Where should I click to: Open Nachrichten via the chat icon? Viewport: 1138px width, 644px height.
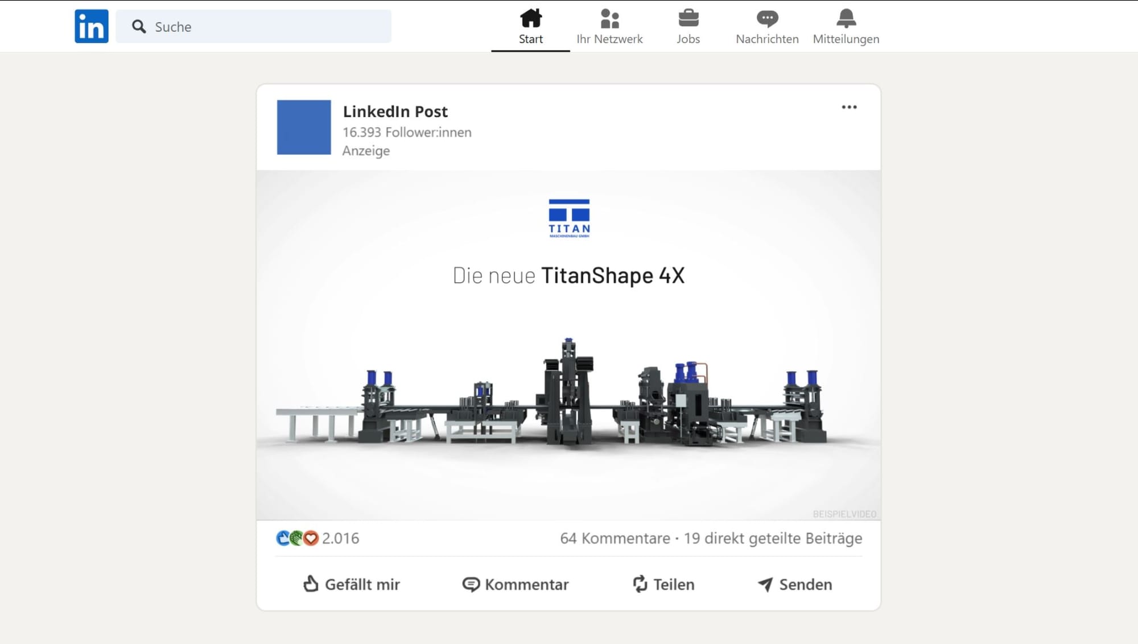(x=767, y=19)
